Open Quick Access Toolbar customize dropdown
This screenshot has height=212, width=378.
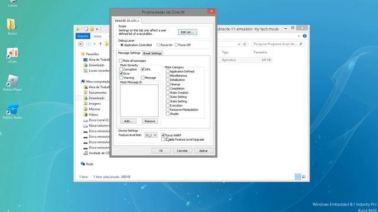(x=97, y=29)
